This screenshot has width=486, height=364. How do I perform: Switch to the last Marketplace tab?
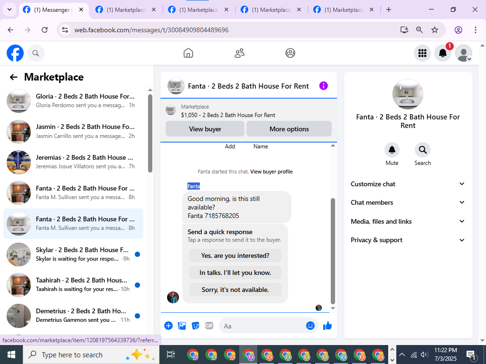click(x=345, y=10)
